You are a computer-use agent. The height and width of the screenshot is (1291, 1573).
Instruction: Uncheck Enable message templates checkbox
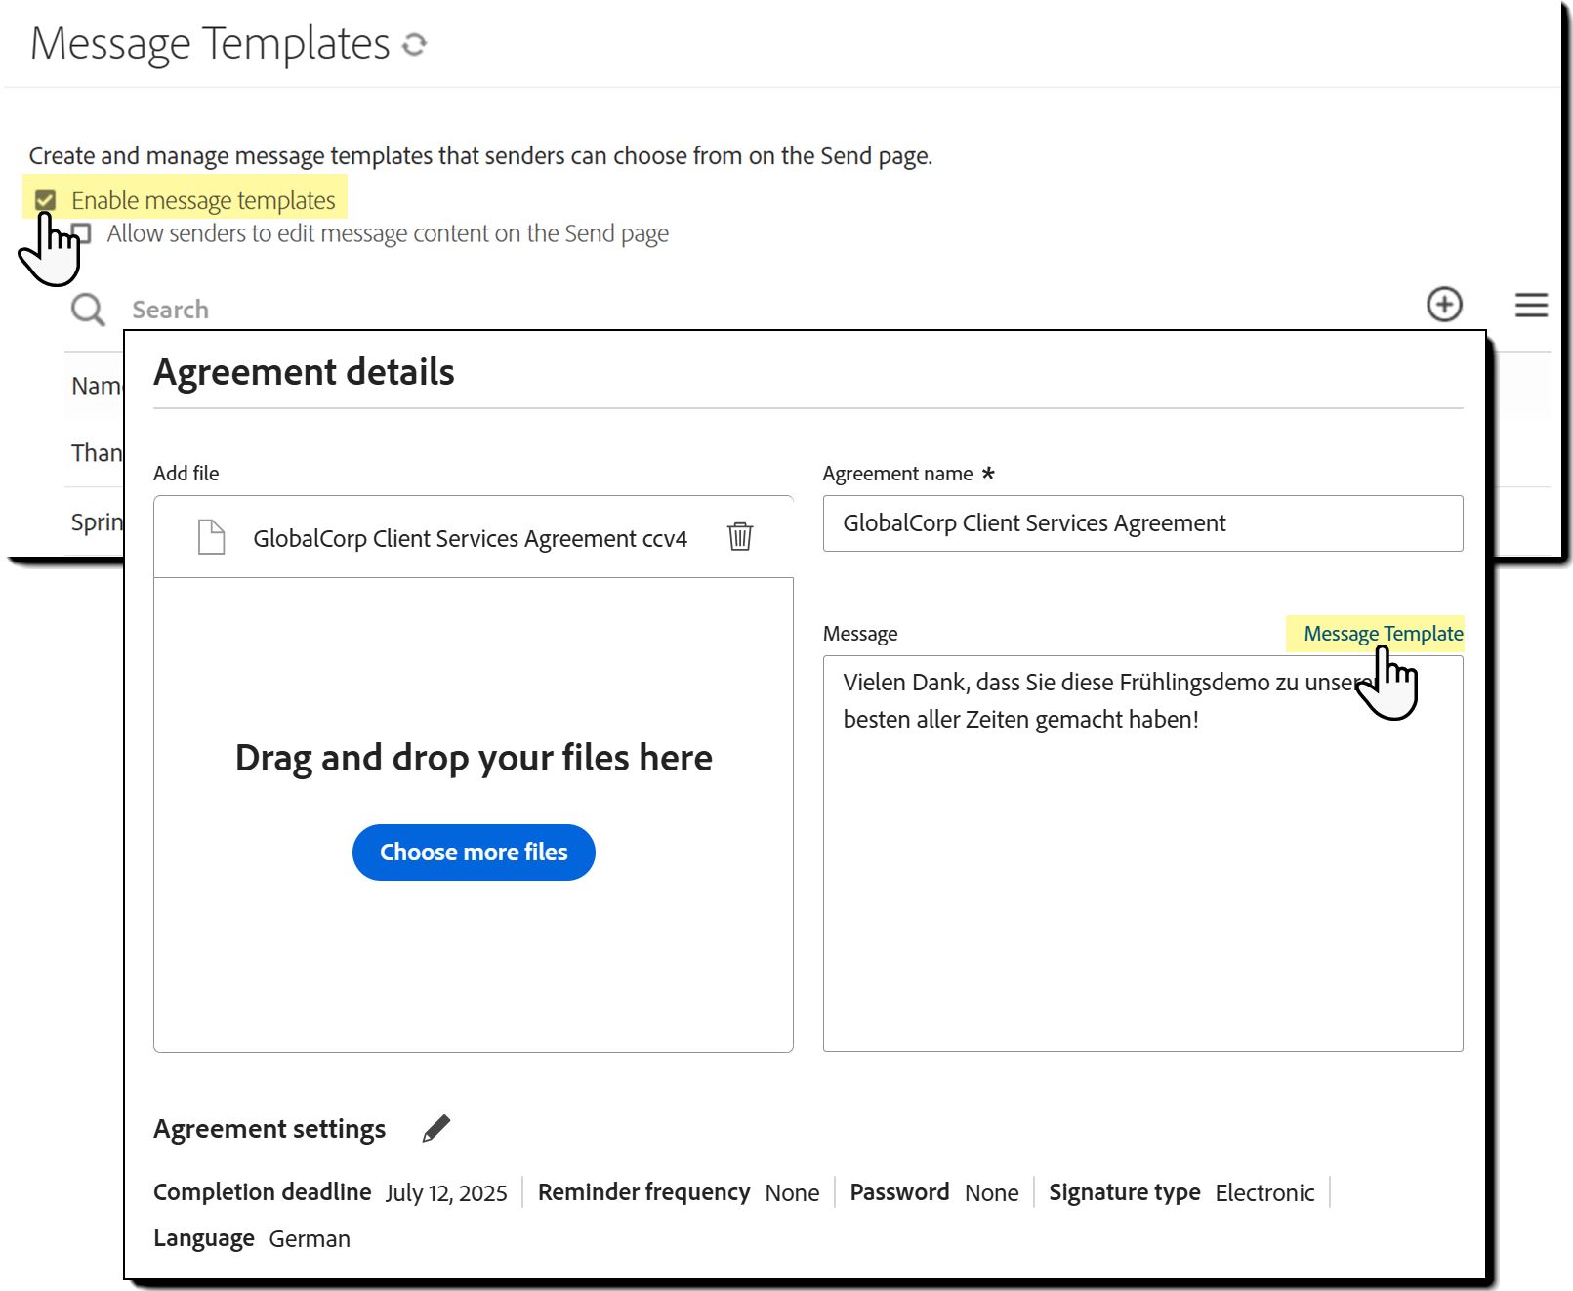pyautogui.click(x=45, y=200)
